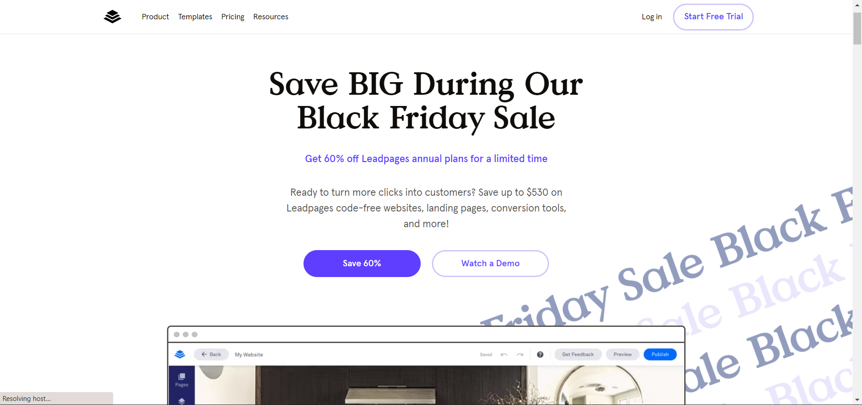Select the layers icon below Pages
This screenshot has height=405, width=862.
(x=182, y=401)
